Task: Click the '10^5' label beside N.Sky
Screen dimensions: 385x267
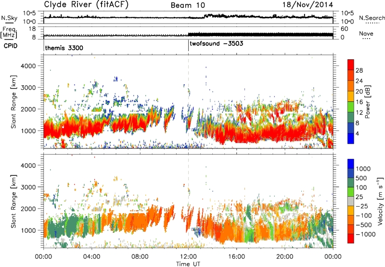Action: (x=29, y=13)
